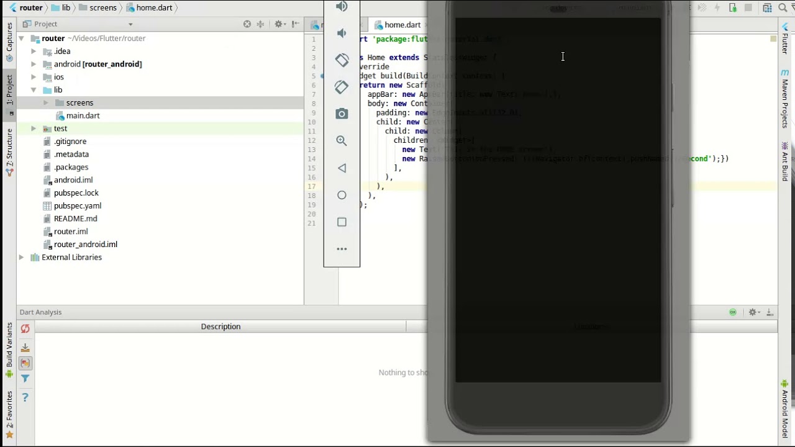Click the stop square toolbar icon
This screenshot has width=795, height=447.
(748, 7)
